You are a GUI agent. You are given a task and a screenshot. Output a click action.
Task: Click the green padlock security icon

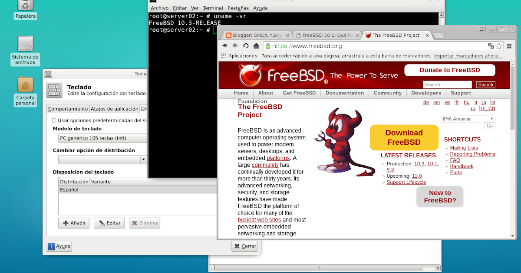click(268, 46)
